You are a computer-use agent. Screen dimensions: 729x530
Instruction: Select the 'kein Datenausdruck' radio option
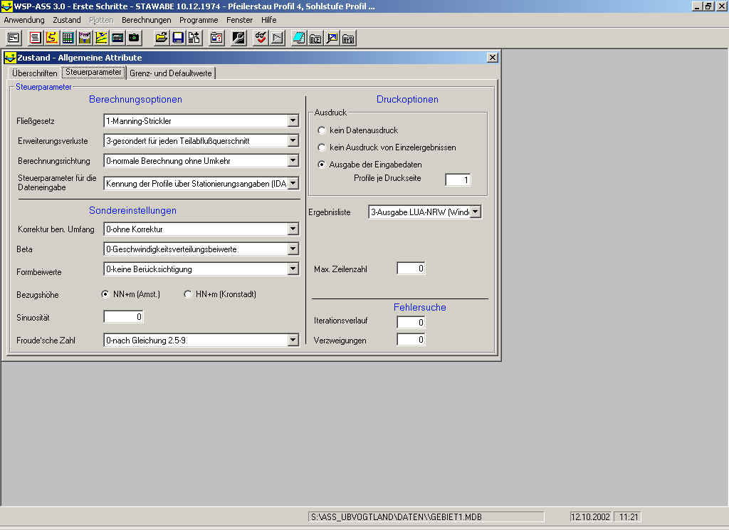point(321,130)
